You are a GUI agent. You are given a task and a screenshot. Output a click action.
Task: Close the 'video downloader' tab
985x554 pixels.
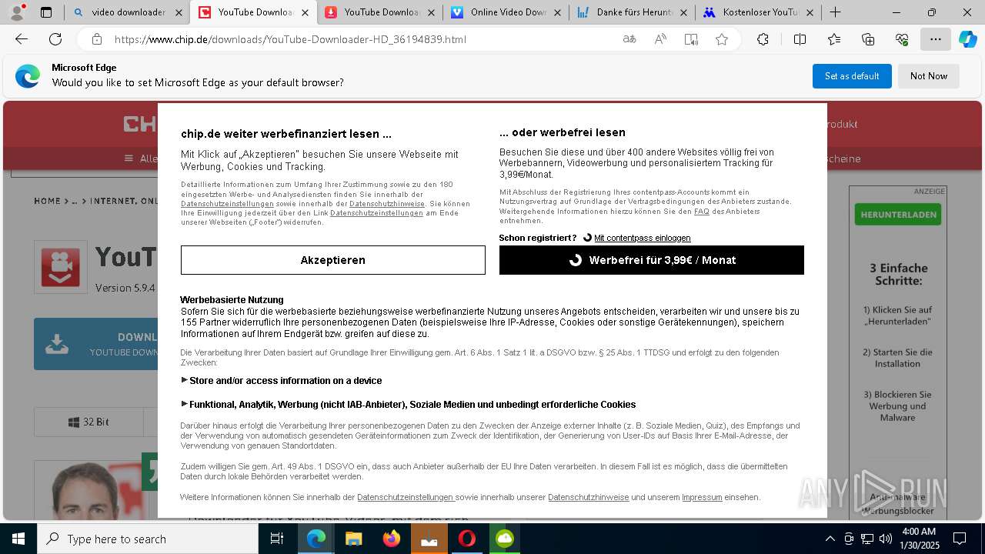tap(179, 12)
